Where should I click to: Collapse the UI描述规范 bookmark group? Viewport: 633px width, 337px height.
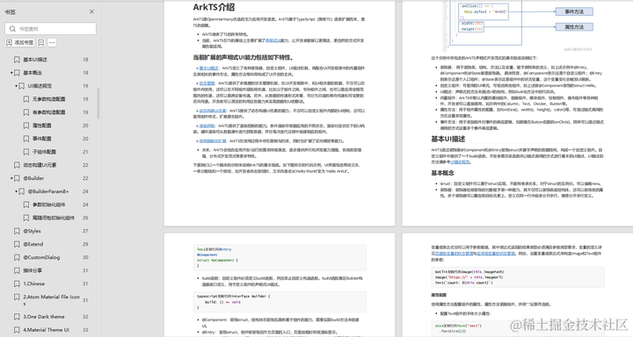click(16, 86)
